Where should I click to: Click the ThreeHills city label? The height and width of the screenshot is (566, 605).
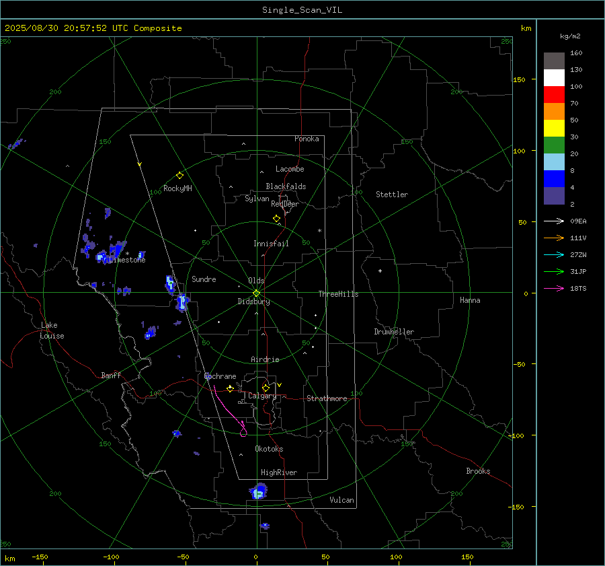(x=338, y=294)
